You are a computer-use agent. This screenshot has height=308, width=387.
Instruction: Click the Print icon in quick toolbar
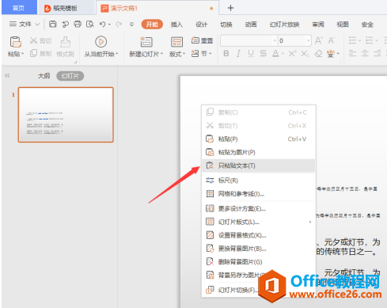coord(78,25)
